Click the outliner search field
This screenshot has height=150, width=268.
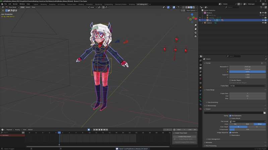pos(233,7)
